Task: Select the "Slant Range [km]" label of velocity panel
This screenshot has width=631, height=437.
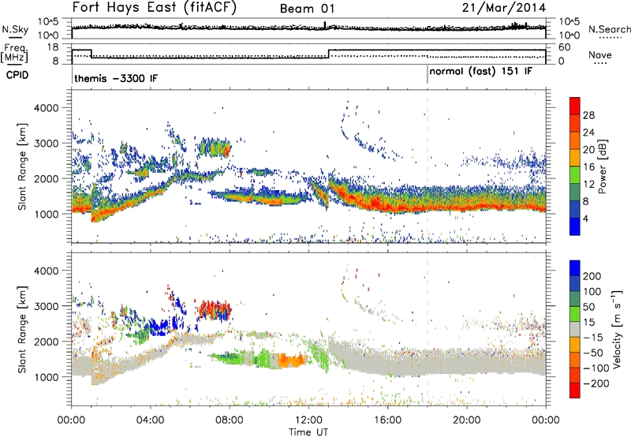Action: pyautogui.click(x=22, y=329)
